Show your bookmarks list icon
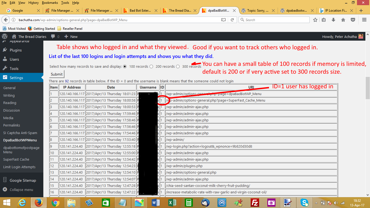 tap(324, 20)
